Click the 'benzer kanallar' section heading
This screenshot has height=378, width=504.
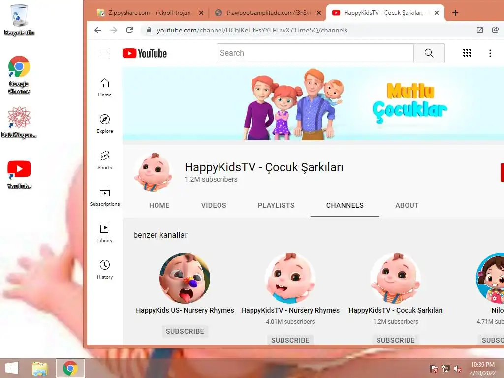(160, 235)
